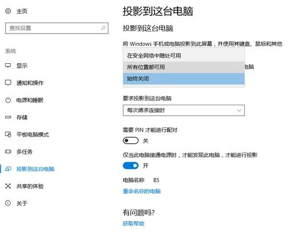Select the Tablet mode icon

(8, 134)
